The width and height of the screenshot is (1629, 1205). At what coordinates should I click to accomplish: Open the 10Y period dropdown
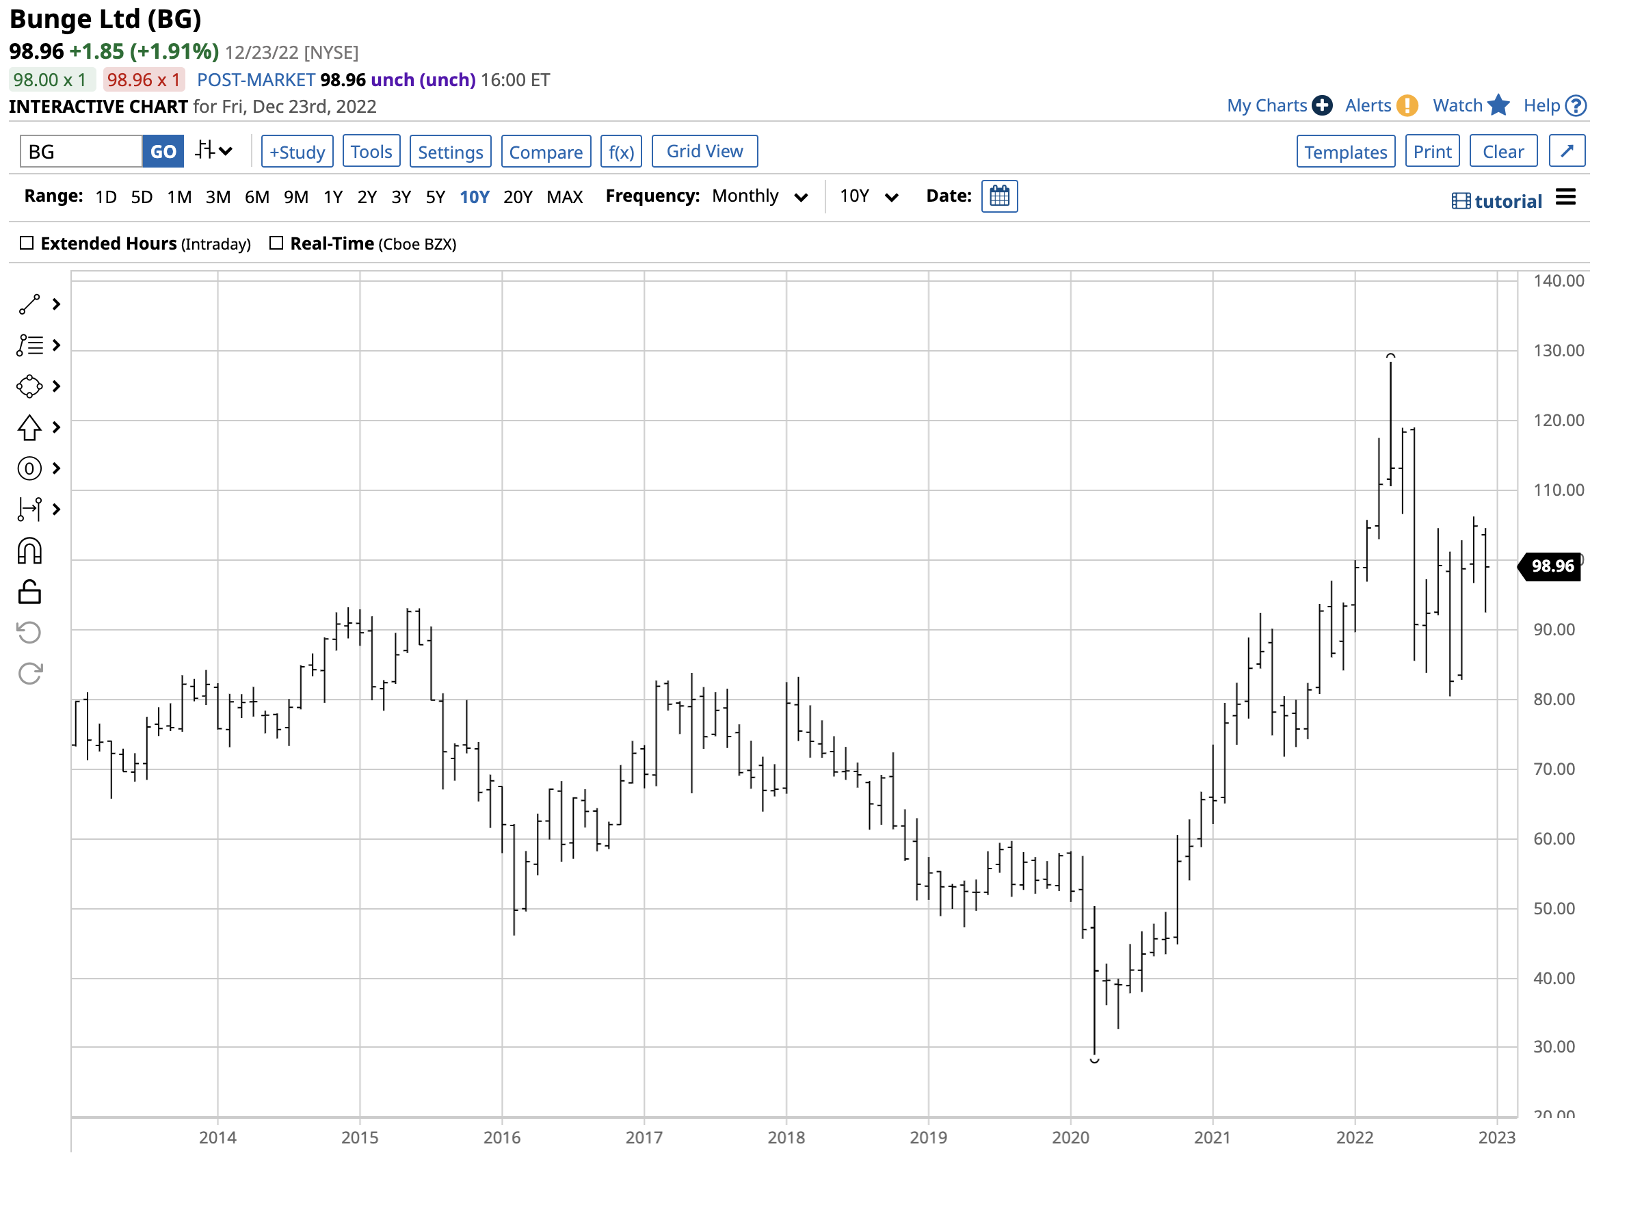[868, 197]
